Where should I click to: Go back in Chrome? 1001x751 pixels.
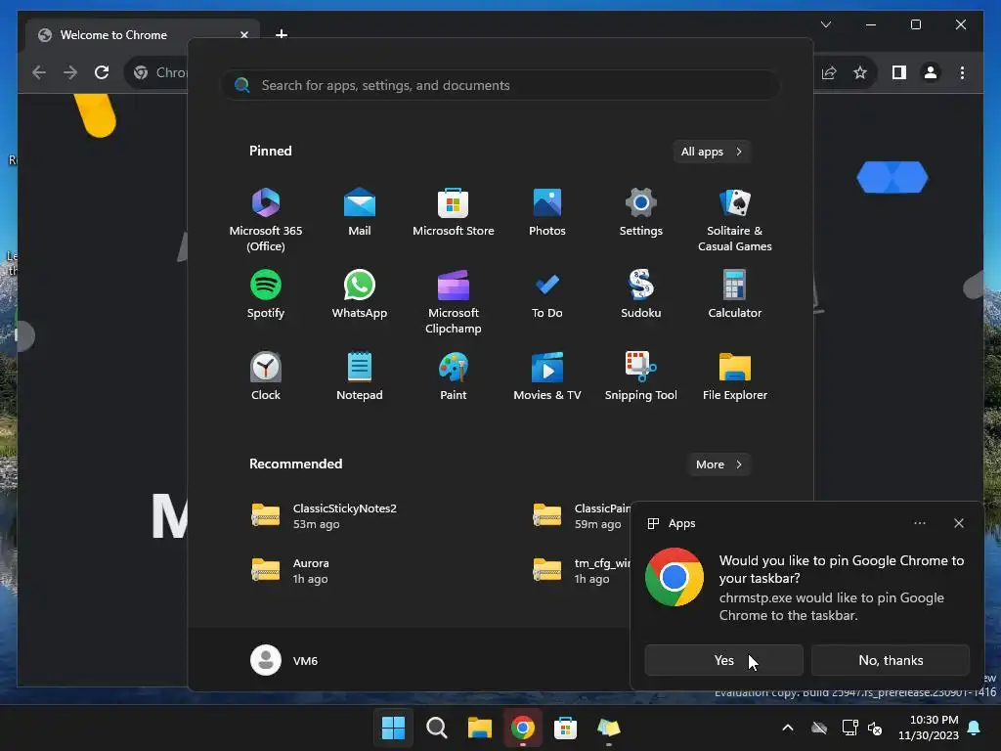coord(39,72)
